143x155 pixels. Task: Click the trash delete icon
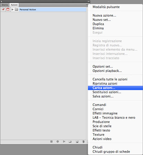[x=83, y=142]
